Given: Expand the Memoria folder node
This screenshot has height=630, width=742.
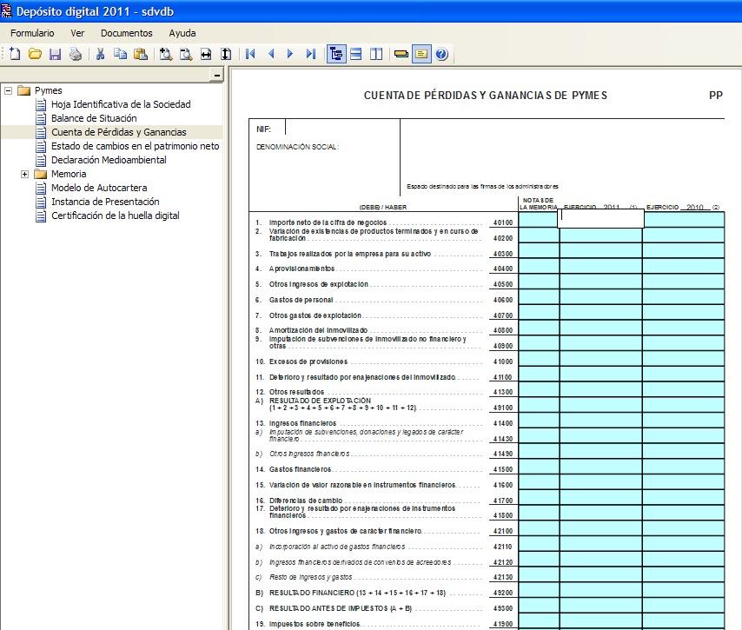Looking at the screenshot, I should 24,174.
